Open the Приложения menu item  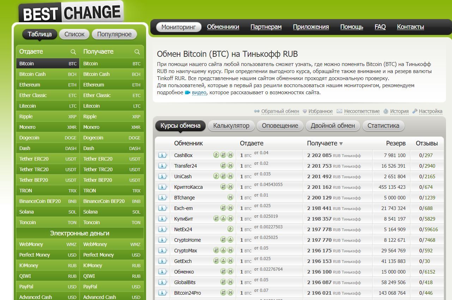311,27
